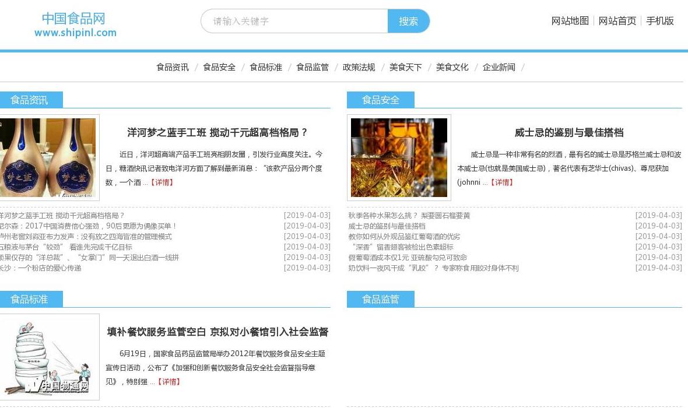
Task: Open headline 威士忌的鉴别与最佳搭档
Action: (568, 132)
